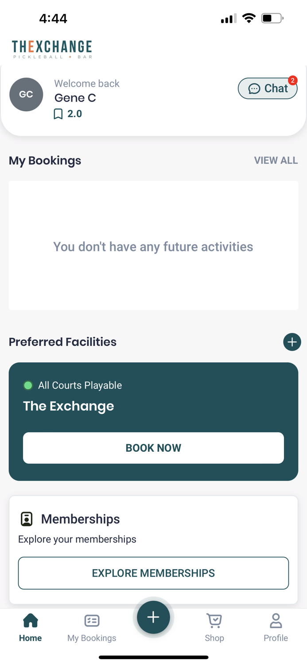Open the GC avatar circle
Image resolution: width=307 pixels, height=665 pixels.
(26, 94)
